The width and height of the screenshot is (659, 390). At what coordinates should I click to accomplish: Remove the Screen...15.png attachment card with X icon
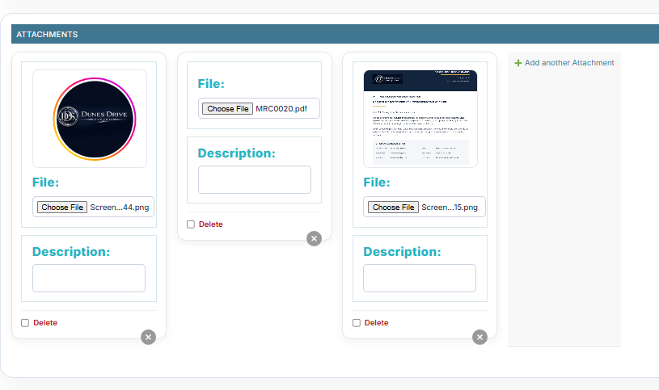coord(479,337)
